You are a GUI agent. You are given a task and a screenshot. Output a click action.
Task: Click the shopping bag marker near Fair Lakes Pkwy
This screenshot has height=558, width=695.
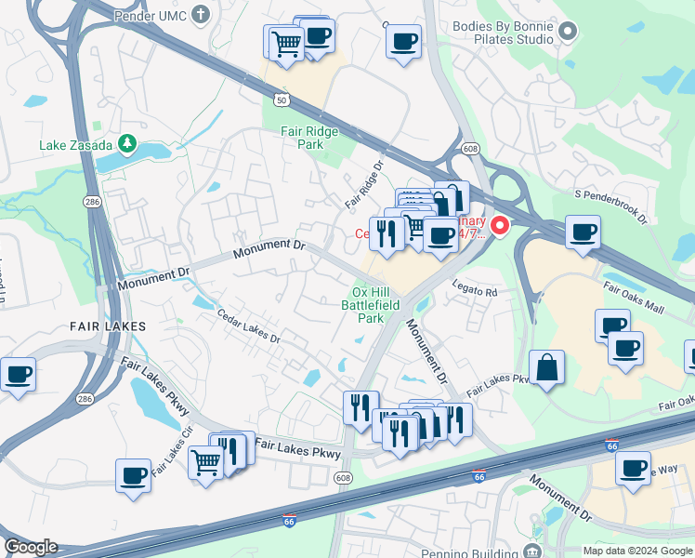coord(547,367)
